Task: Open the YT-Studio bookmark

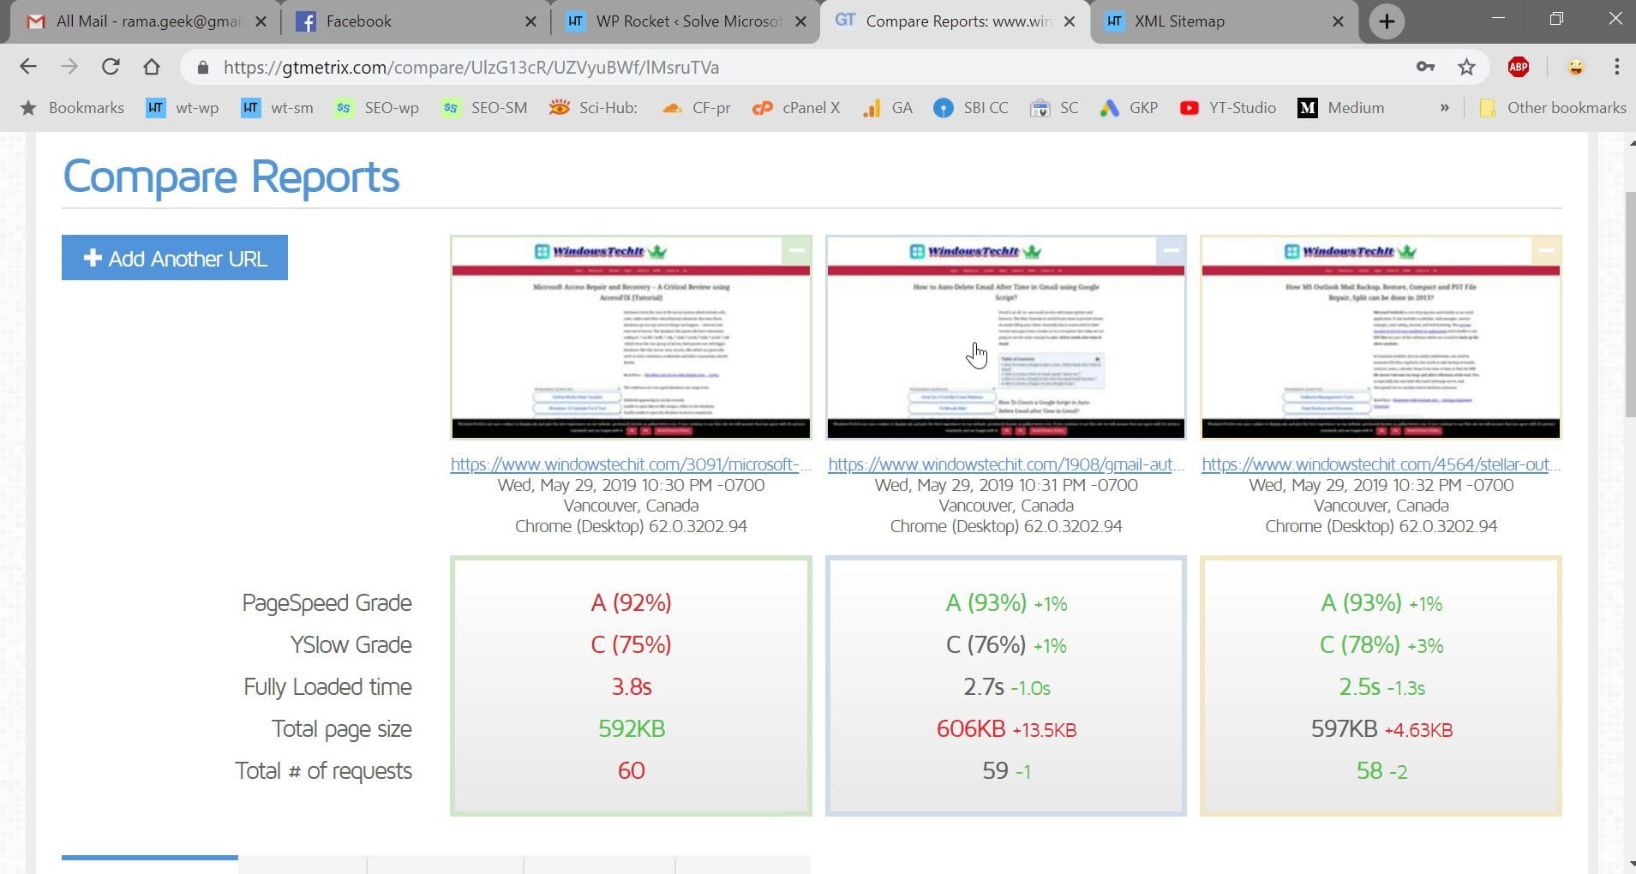Action: [x=1228, y=108]
